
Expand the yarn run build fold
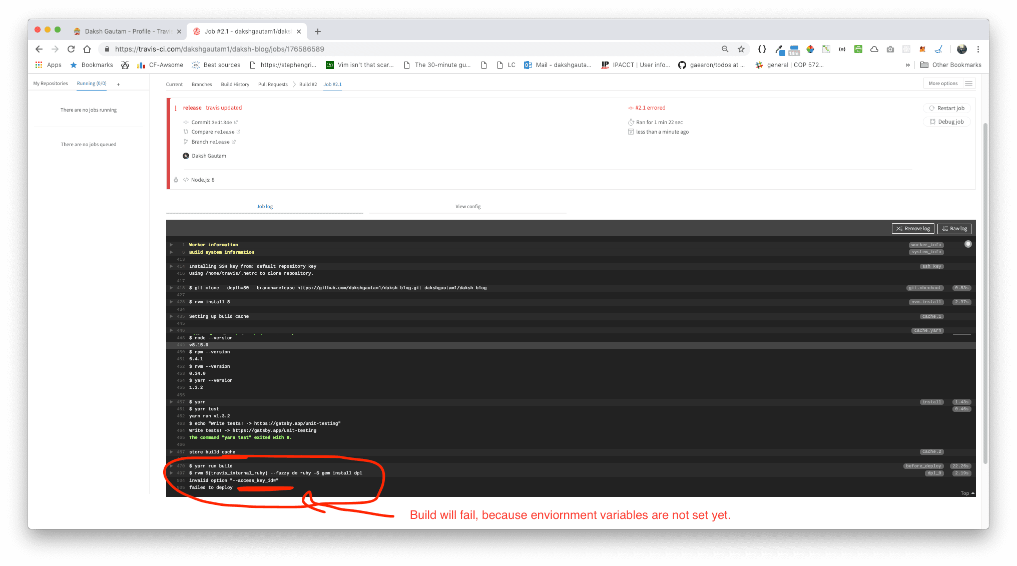click(x=171, y=466)
